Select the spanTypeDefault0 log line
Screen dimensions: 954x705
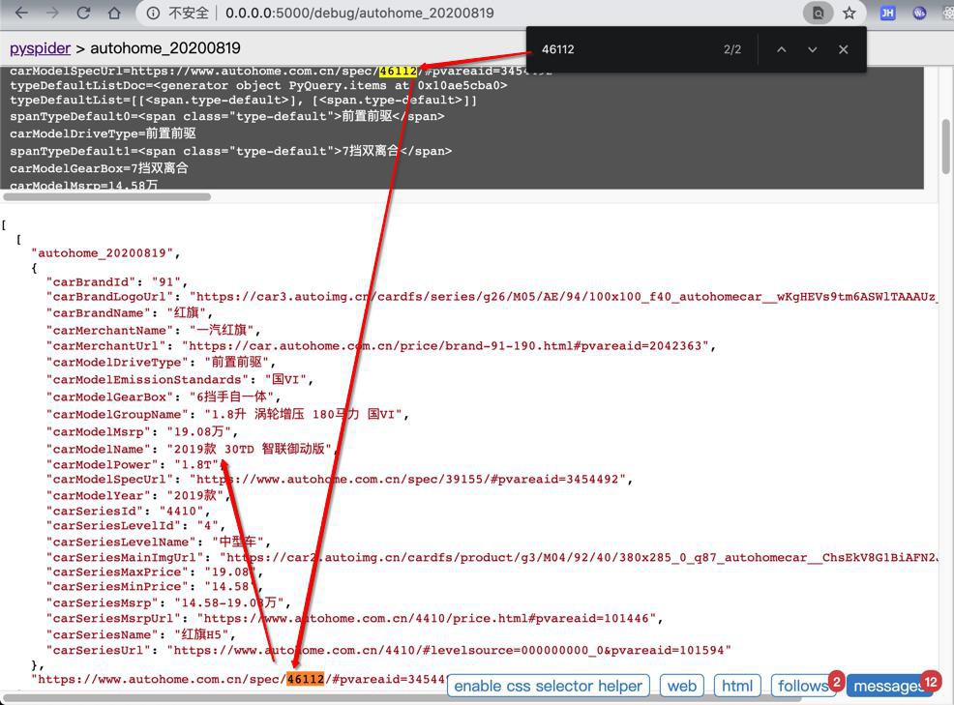227,116
